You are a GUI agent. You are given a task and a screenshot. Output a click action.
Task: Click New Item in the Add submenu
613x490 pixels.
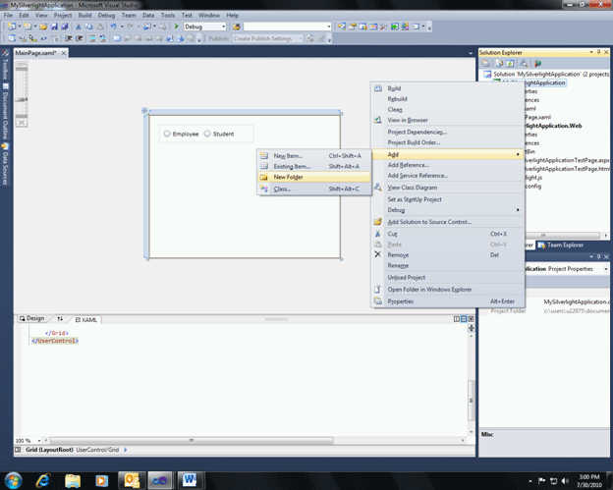[288, 155]
